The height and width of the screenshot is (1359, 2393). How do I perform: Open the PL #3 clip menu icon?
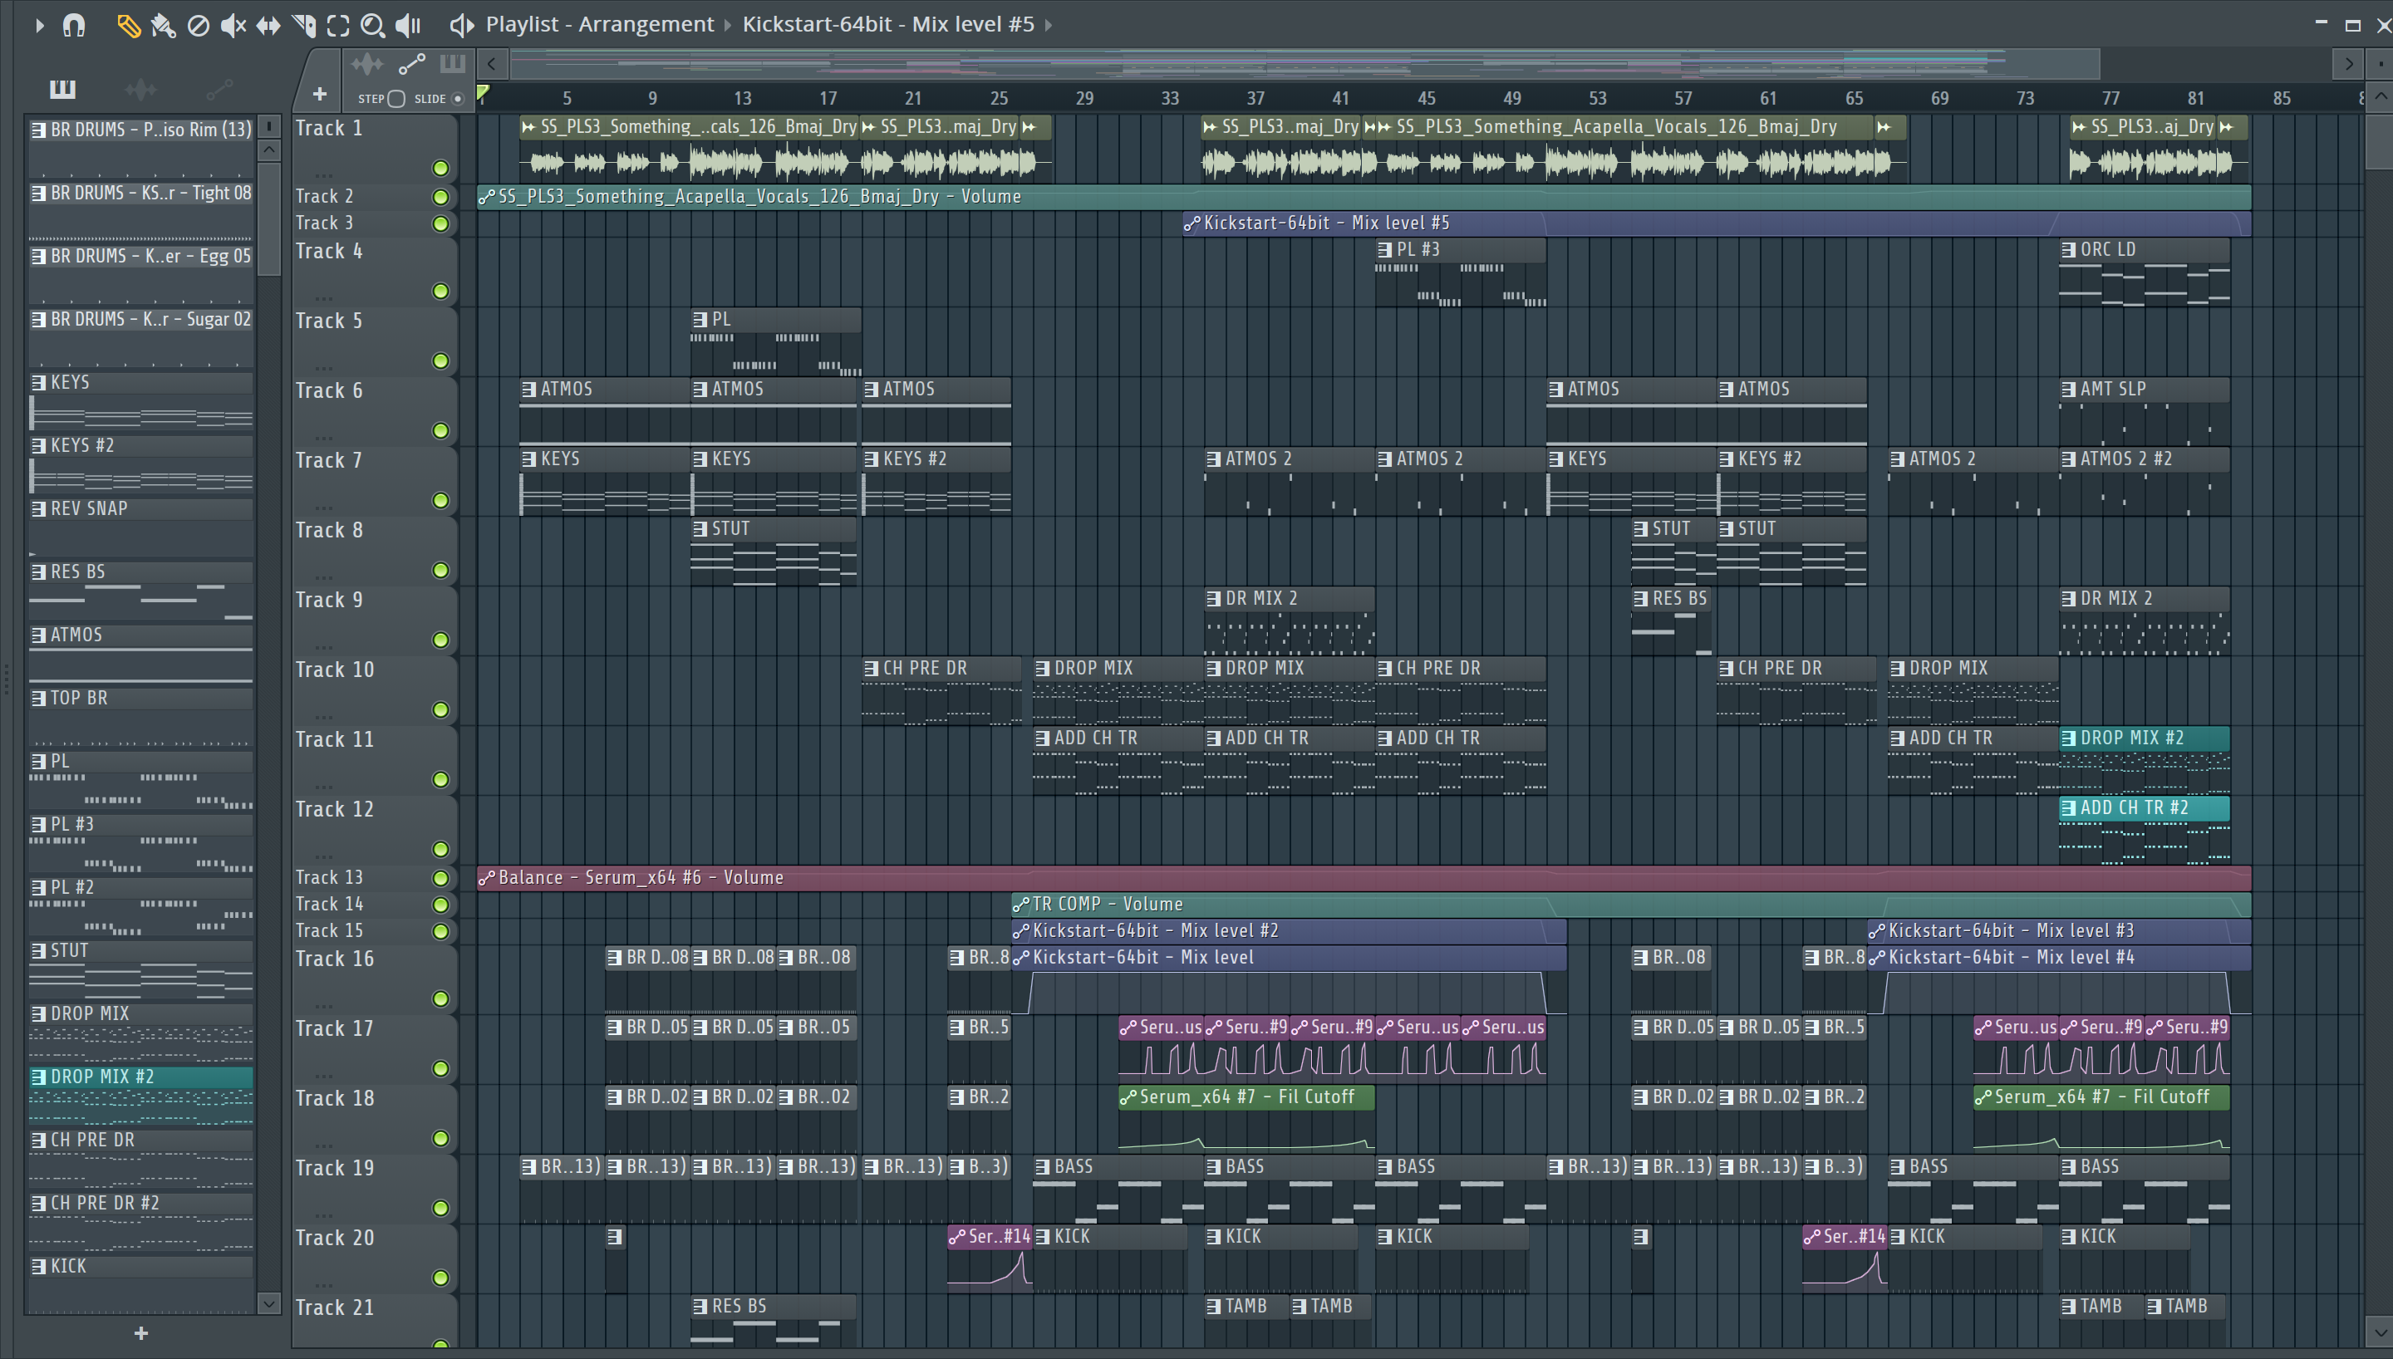1385,249
